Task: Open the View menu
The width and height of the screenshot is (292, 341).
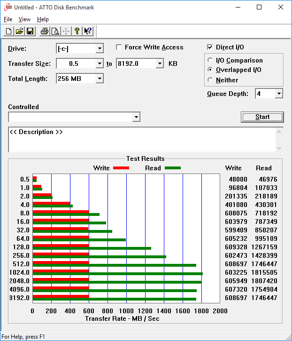Action: click(24, 19)
